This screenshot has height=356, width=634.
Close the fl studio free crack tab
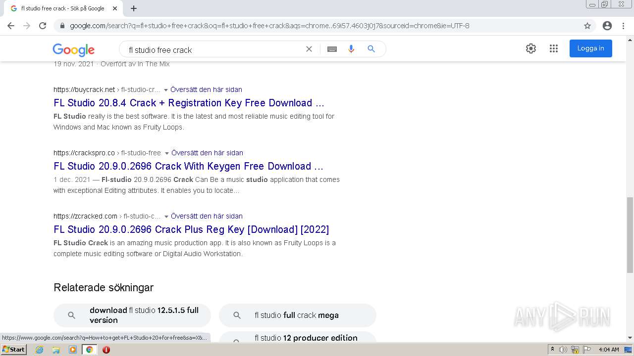pyautogui.click(x=115, y=8)
